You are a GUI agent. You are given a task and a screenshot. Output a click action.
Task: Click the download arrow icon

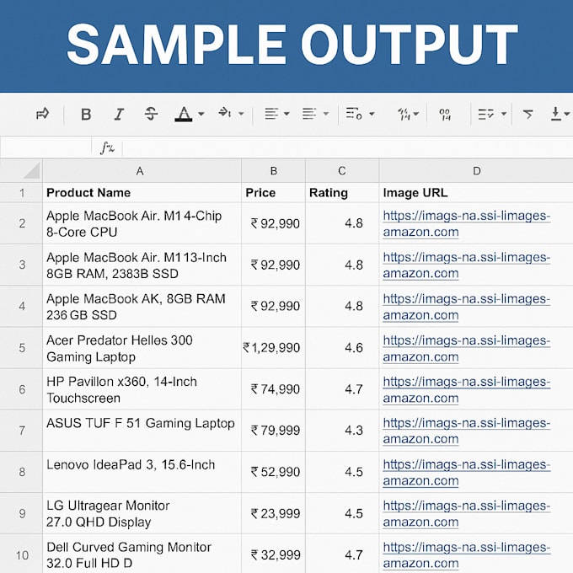[x=556, y=114]
